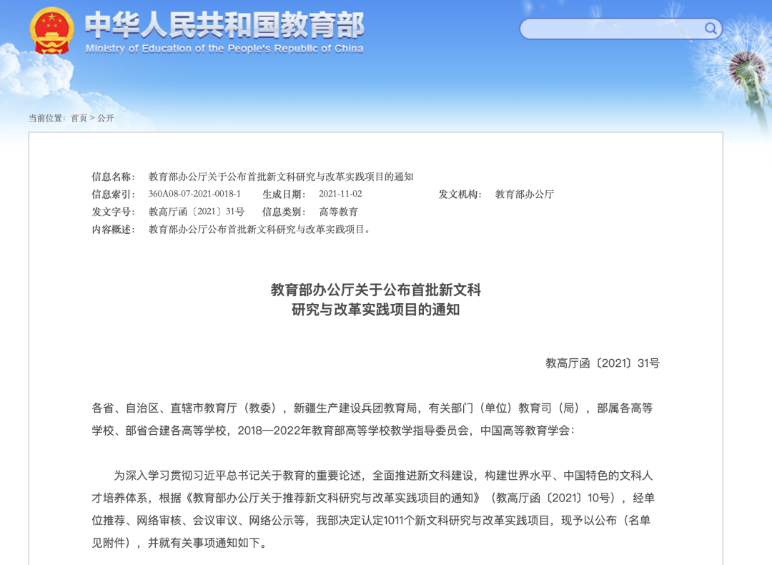
Task: Click the search magnifier icon
Action: pyautogui.click(x=711, y=29)
